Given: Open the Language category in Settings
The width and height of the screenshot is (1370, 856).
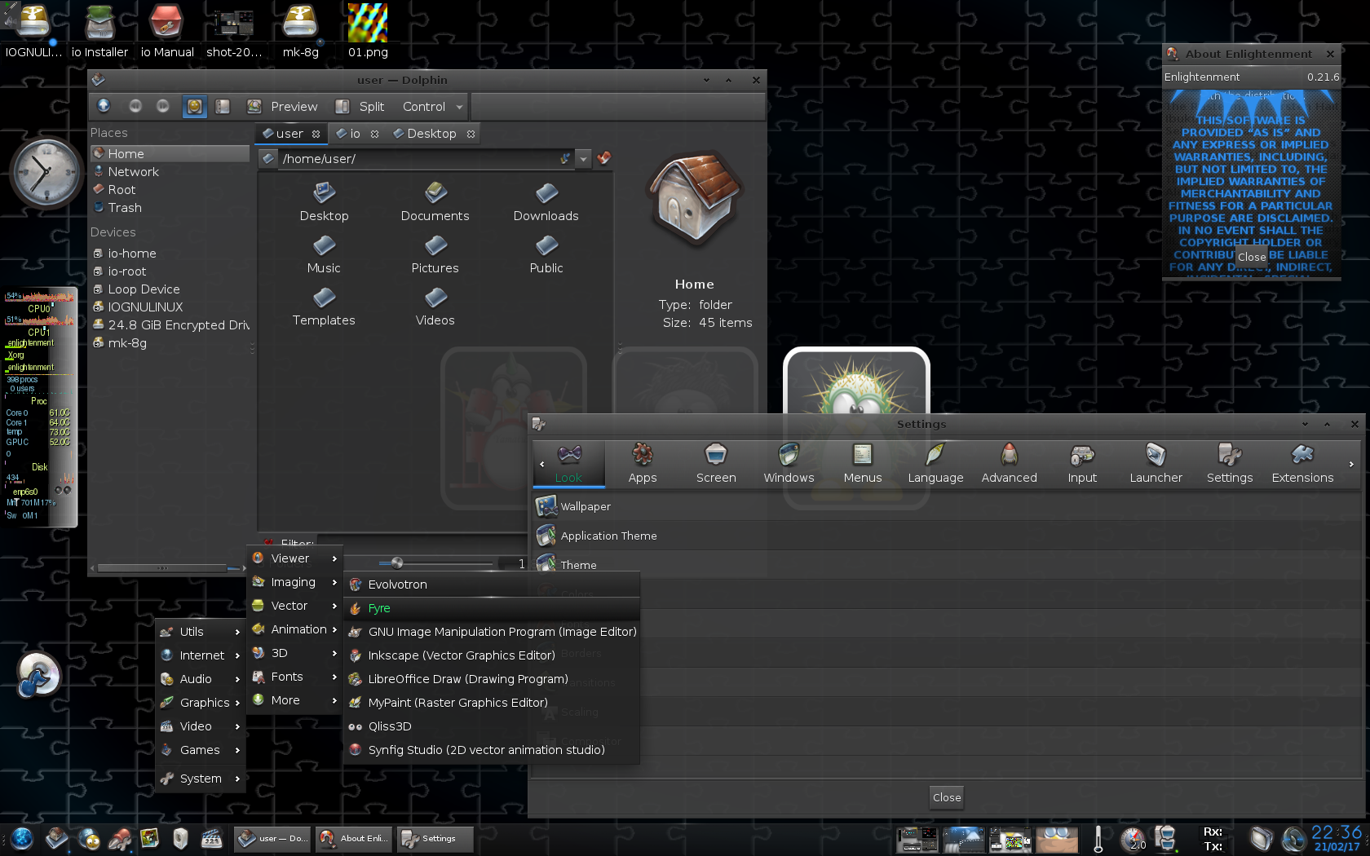Looking at the screenshot, I should tap(935, 463).
